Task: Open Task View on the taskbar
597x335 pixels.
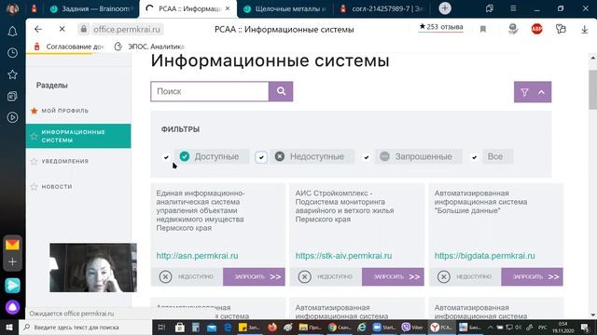Action: pos(161,327)
